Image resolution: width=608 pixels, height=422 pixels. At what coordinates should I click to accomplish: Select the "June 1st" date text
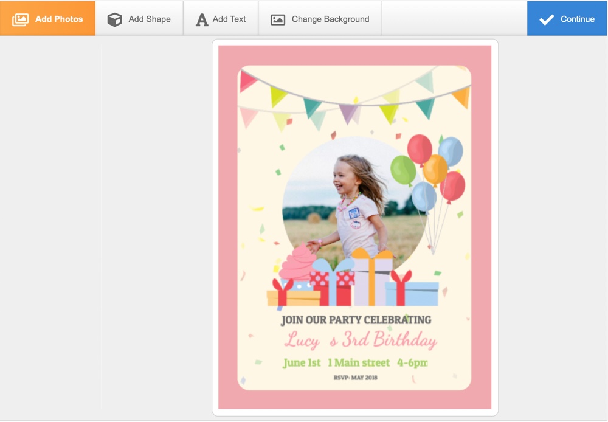coord(302,363)
